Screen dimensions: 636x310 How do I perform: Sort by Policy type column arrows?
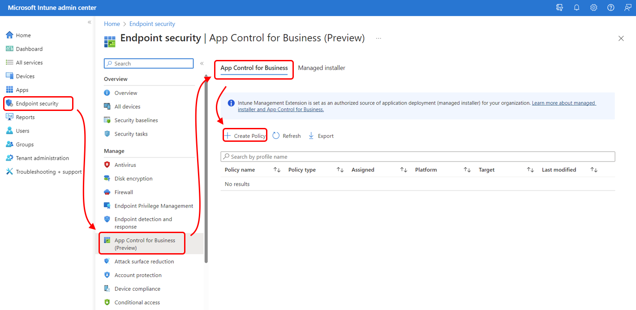click(340, 170)
